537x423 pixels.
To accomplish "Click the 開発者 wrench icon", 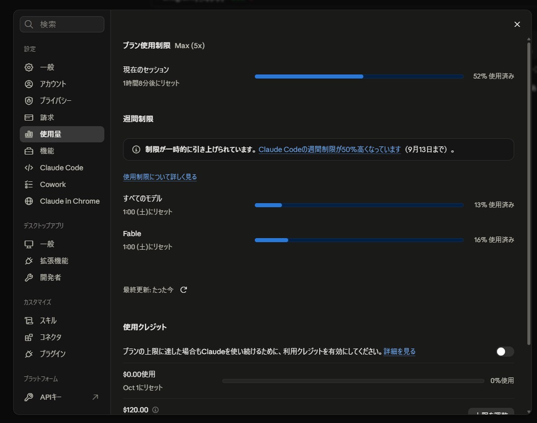I will 29,278.
